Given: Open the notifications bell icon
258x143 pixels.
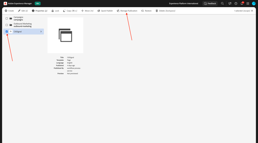Looking at the screenshot, I should (x=242, y=3).
